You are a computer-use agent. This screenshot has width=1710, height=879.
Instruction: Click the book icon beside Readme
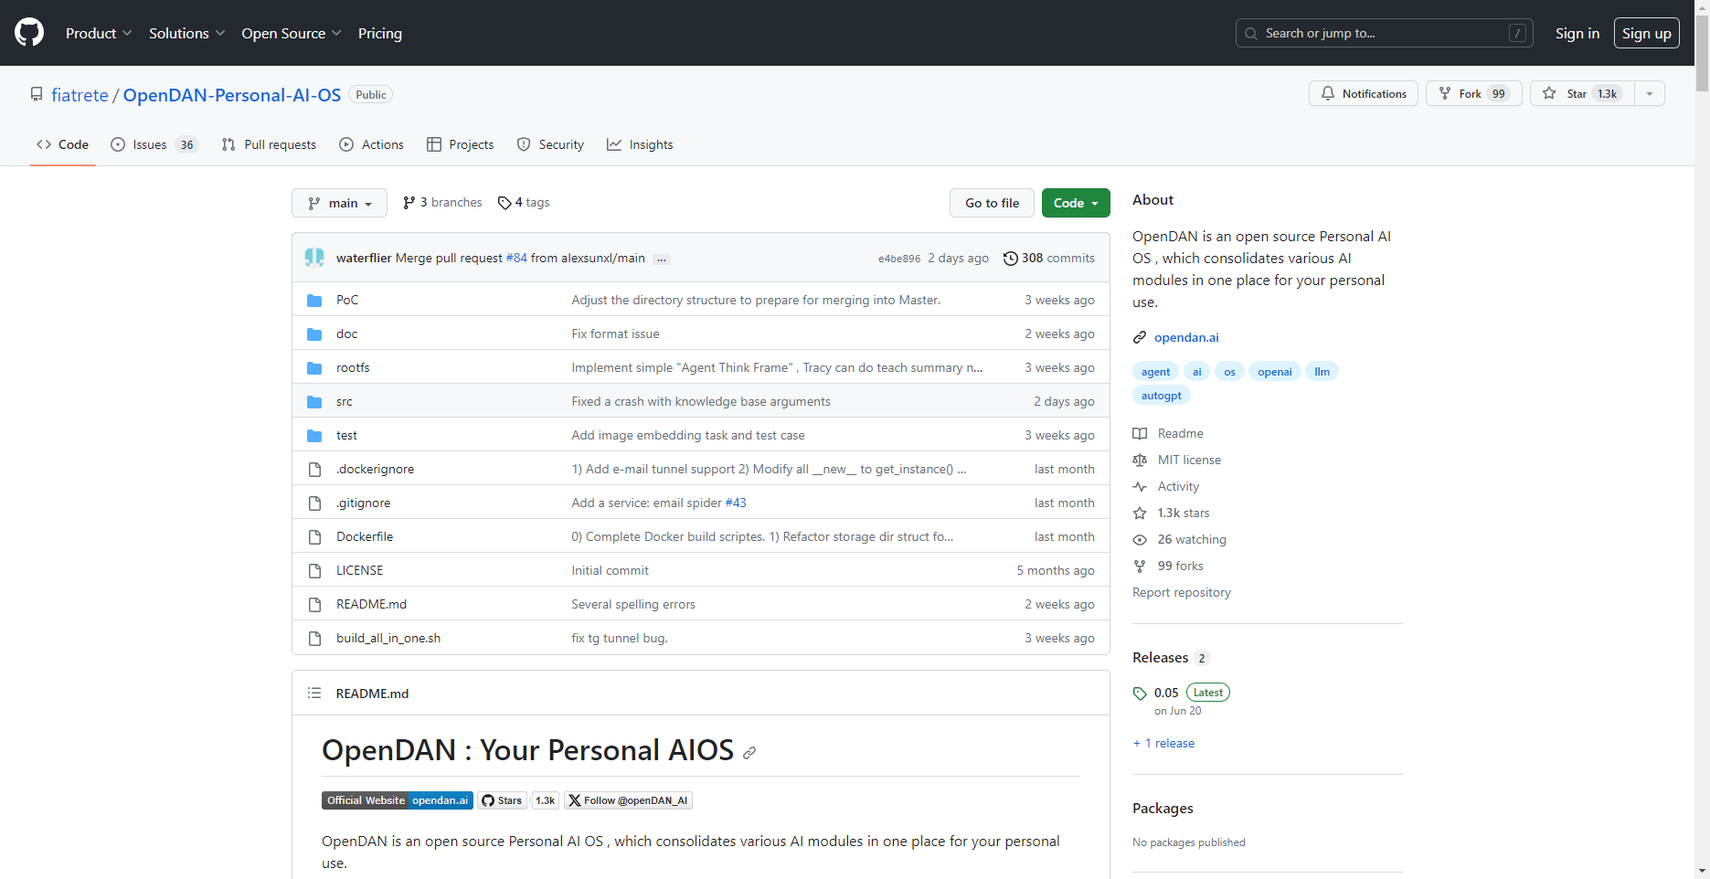[1140, 433]
